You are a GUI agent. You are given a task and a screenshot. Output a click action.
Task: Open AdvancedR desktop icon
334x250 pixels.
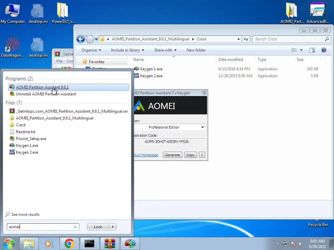click(x=318, y=13)
